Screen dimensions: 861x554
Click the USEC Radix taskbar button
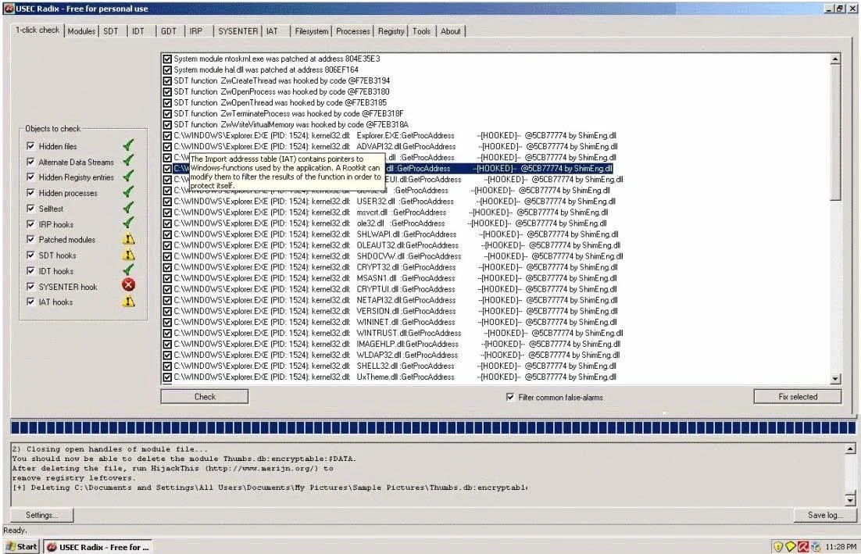point(98,547)
